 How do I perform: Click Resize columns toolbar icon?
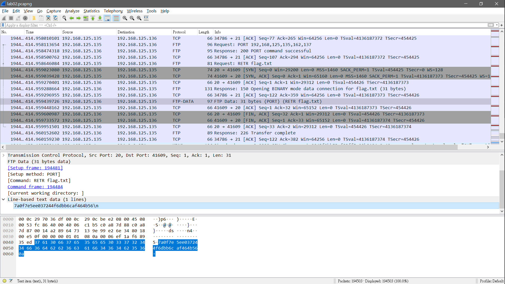[x=146, y=18]
